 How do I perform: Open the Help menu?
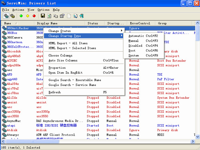(56, 10)
